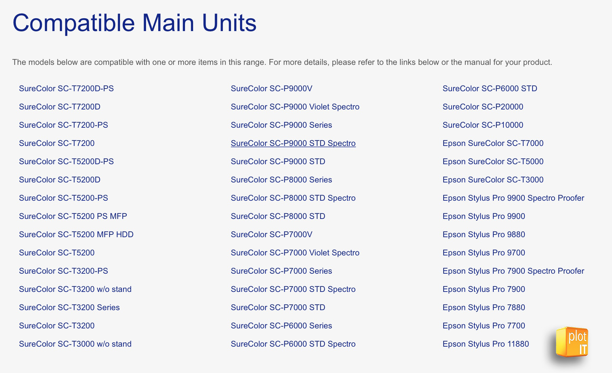Image resolution: width=612 pixels, height=373 pixels.
Task: Click the plotIT logo badge
Action: pyautogui.click(x=572, y=342)
